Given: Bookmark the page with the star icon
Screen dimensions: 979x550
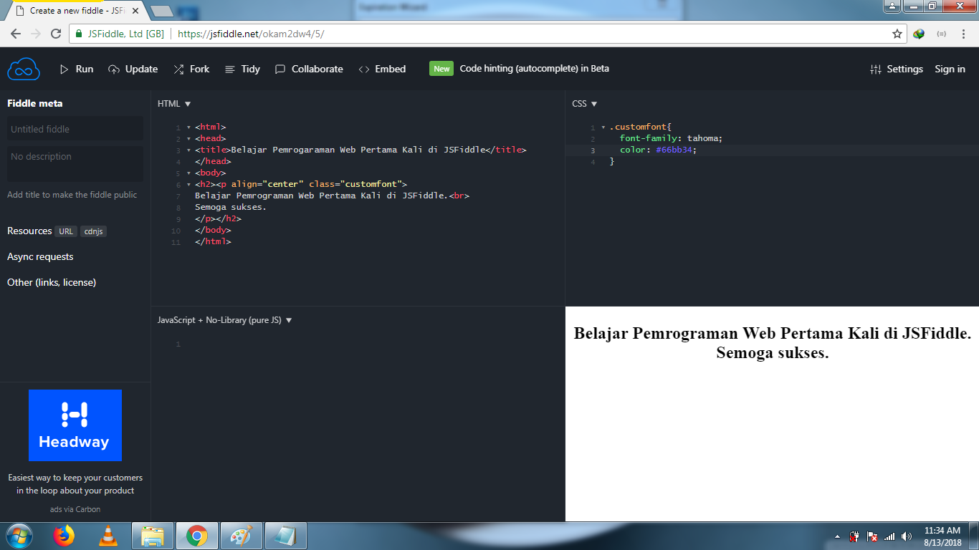Looking at the screenshot, I should coord(897,33).
